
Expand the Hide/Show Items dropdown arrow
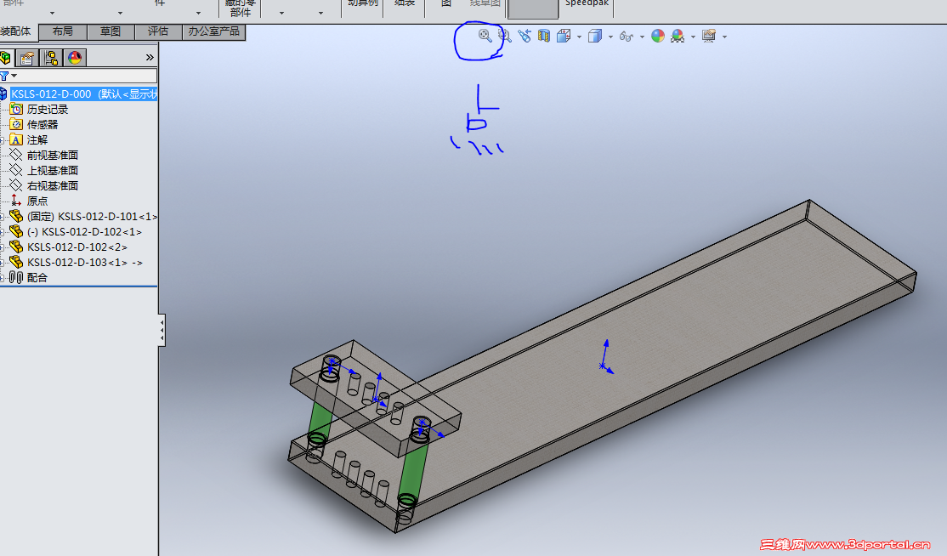point(642,37)
